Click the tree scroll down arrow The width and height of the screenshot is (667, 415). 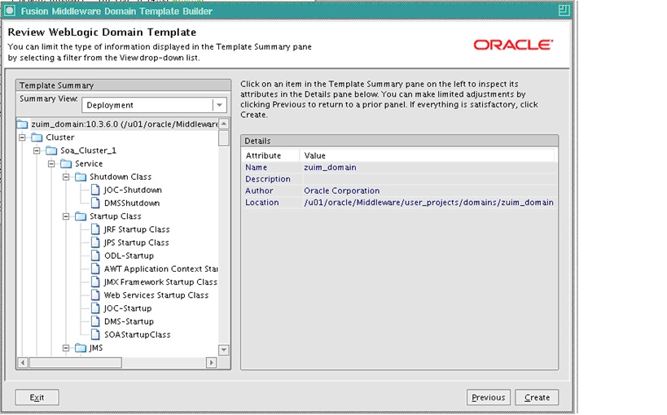point(224,350)
